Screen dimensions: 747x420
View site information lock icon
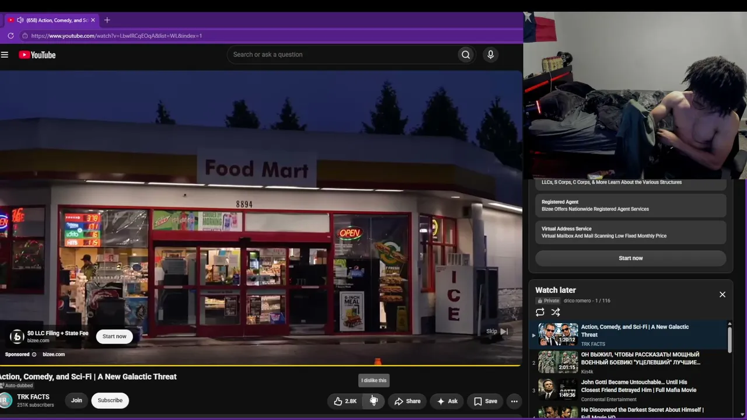[25, 36]
